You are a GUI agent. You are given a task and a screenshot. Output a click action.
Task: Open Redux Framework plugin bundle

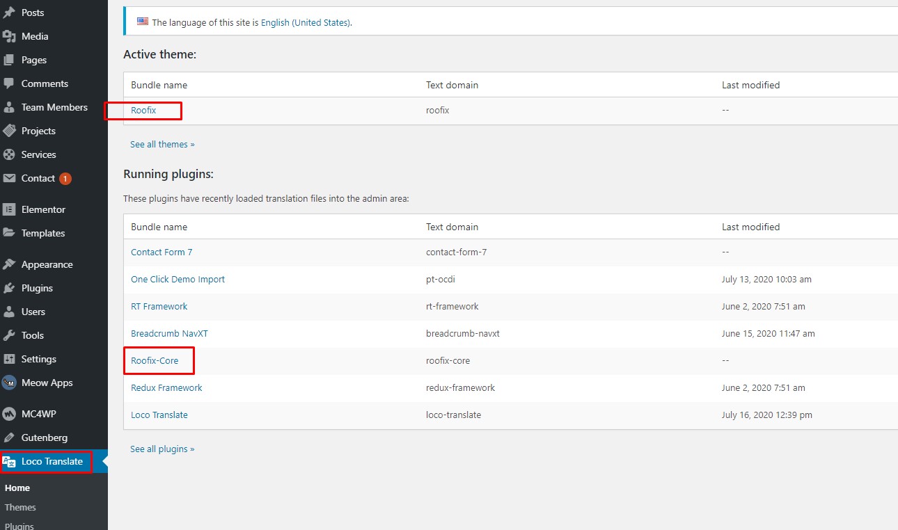pyautogui.click(x=166, y=387)
